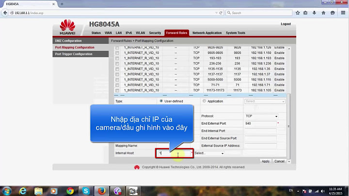Click the reload page icon
This screenshot has height=196, width=349.
click(221, 13)
